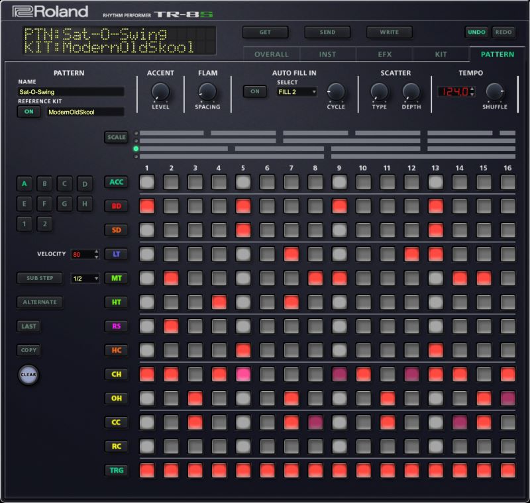530x503 pixels.
Task: Select the ACC accent track button
Action: coord(117,182)
